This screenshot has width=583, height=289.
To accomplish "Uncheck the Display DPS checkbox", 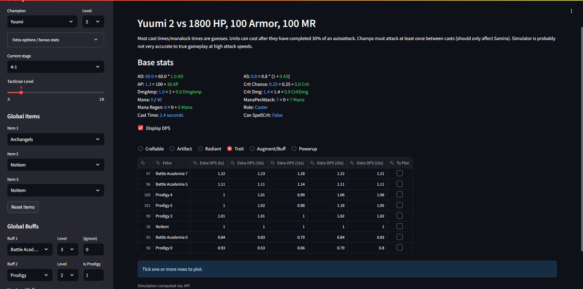I will tap(141, 128).
